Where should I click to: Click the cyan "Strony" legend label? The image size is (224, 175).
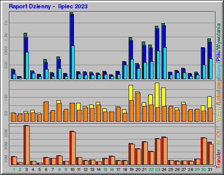(218, 71)
